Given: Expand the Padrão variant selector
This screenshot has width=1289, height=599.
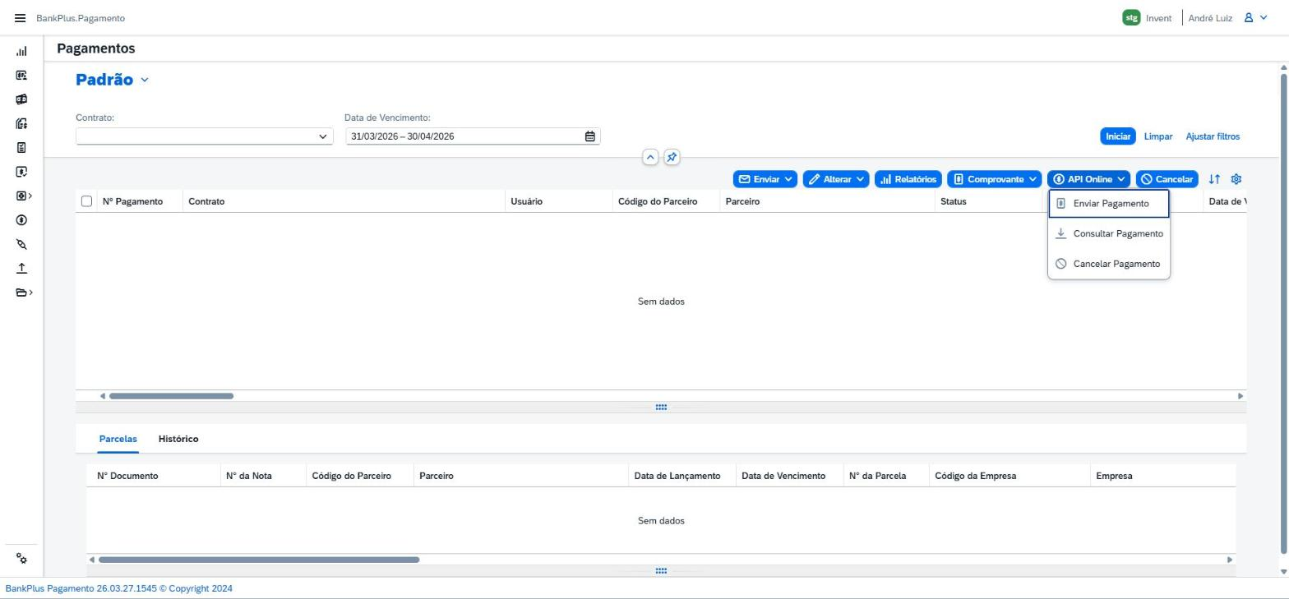Looking at the screenshot, I should (145, 80).
